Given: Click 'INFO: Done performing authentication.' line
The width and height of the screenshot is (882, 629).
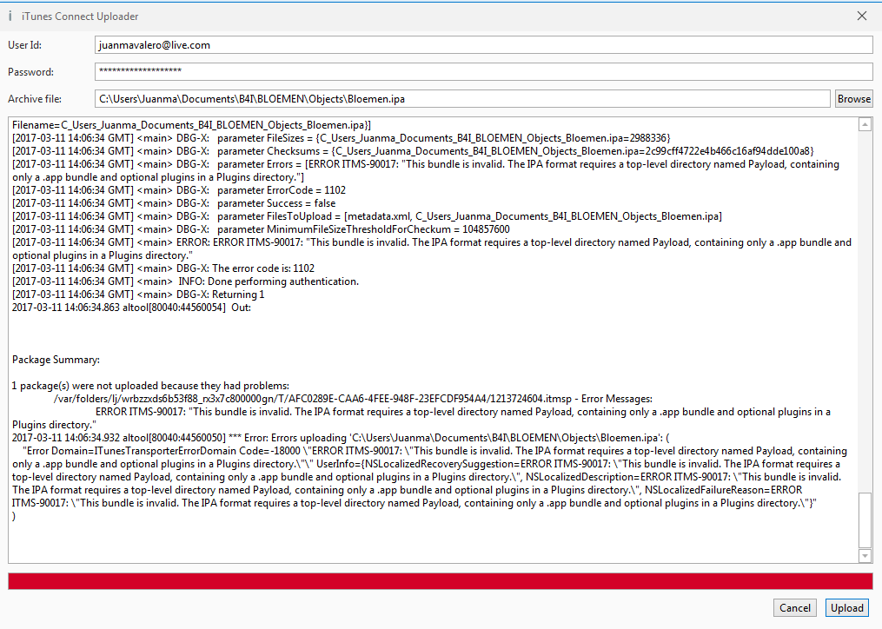Looking at the screenshot, I should [185, 281].
